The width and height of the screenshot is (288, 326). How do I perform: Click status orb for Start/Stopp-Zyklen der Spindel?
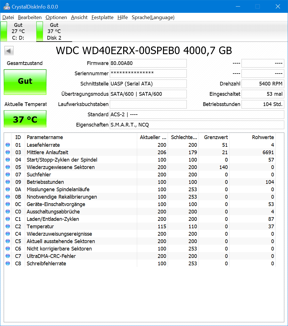tap(8, 160)
